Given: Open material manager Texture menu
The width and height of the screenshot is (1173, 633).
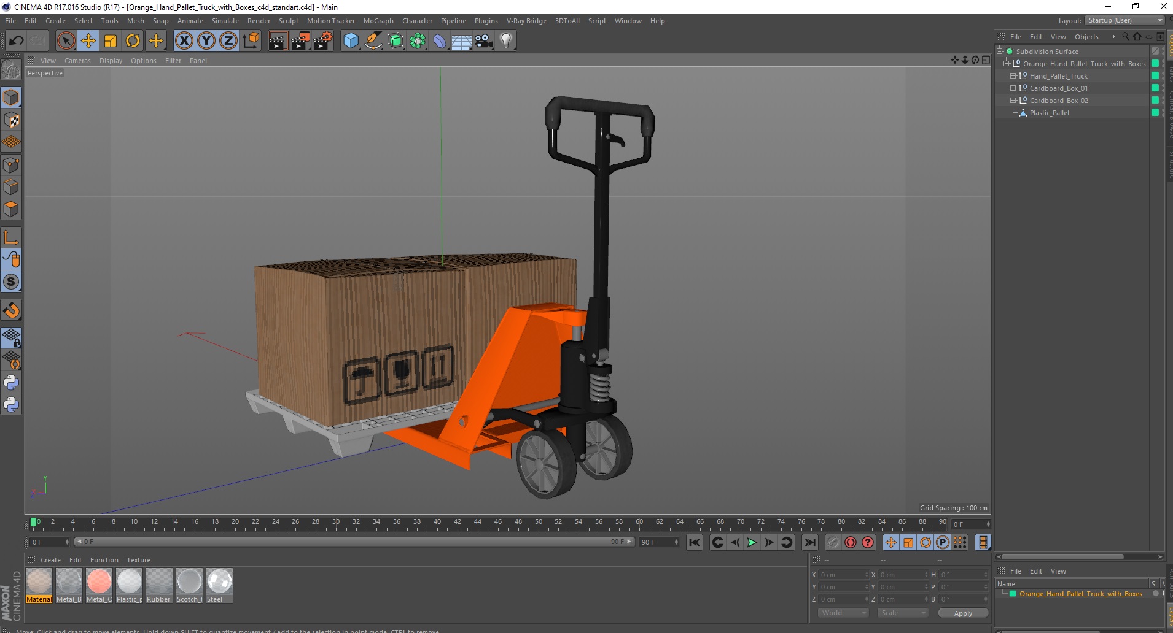Looking at the screenshot, I should point(138,560).
